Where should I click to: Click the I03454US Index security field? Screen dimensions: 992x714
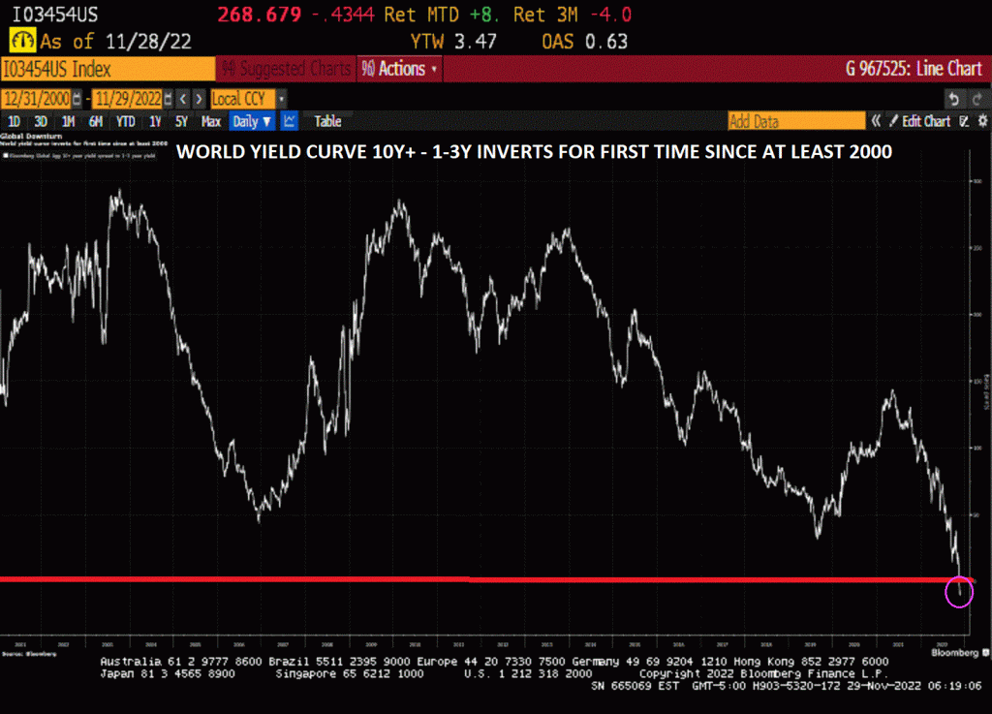tap(107, 69)
